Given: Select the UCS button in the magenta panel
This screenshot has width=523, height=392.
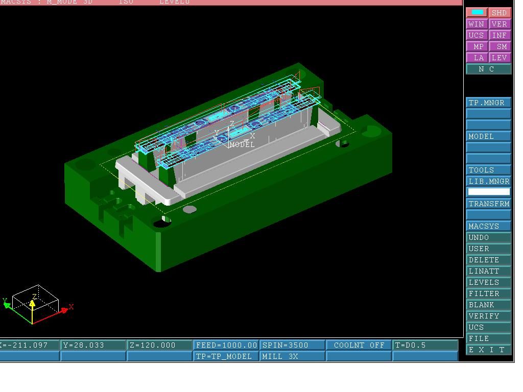Looking at the screenshot, I should tap(477, 35).
